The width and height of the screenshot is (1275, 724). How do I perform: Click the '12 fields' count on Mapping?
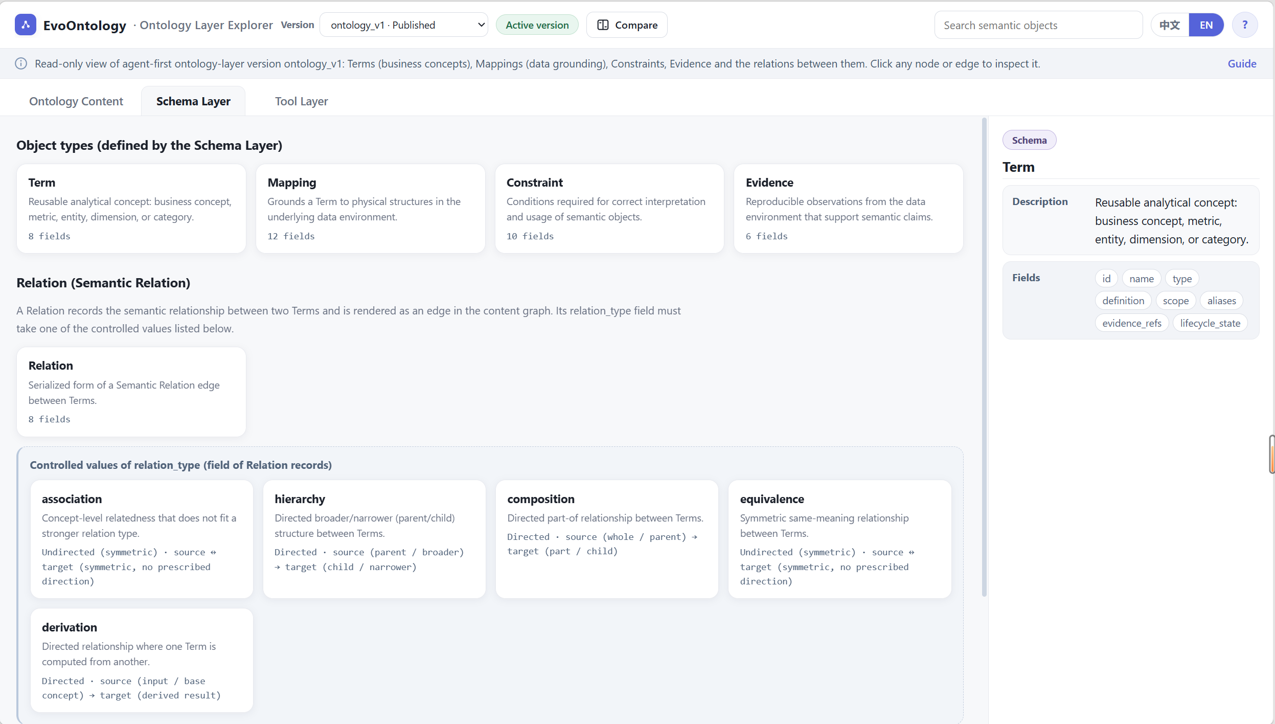(x=291, y=236)
